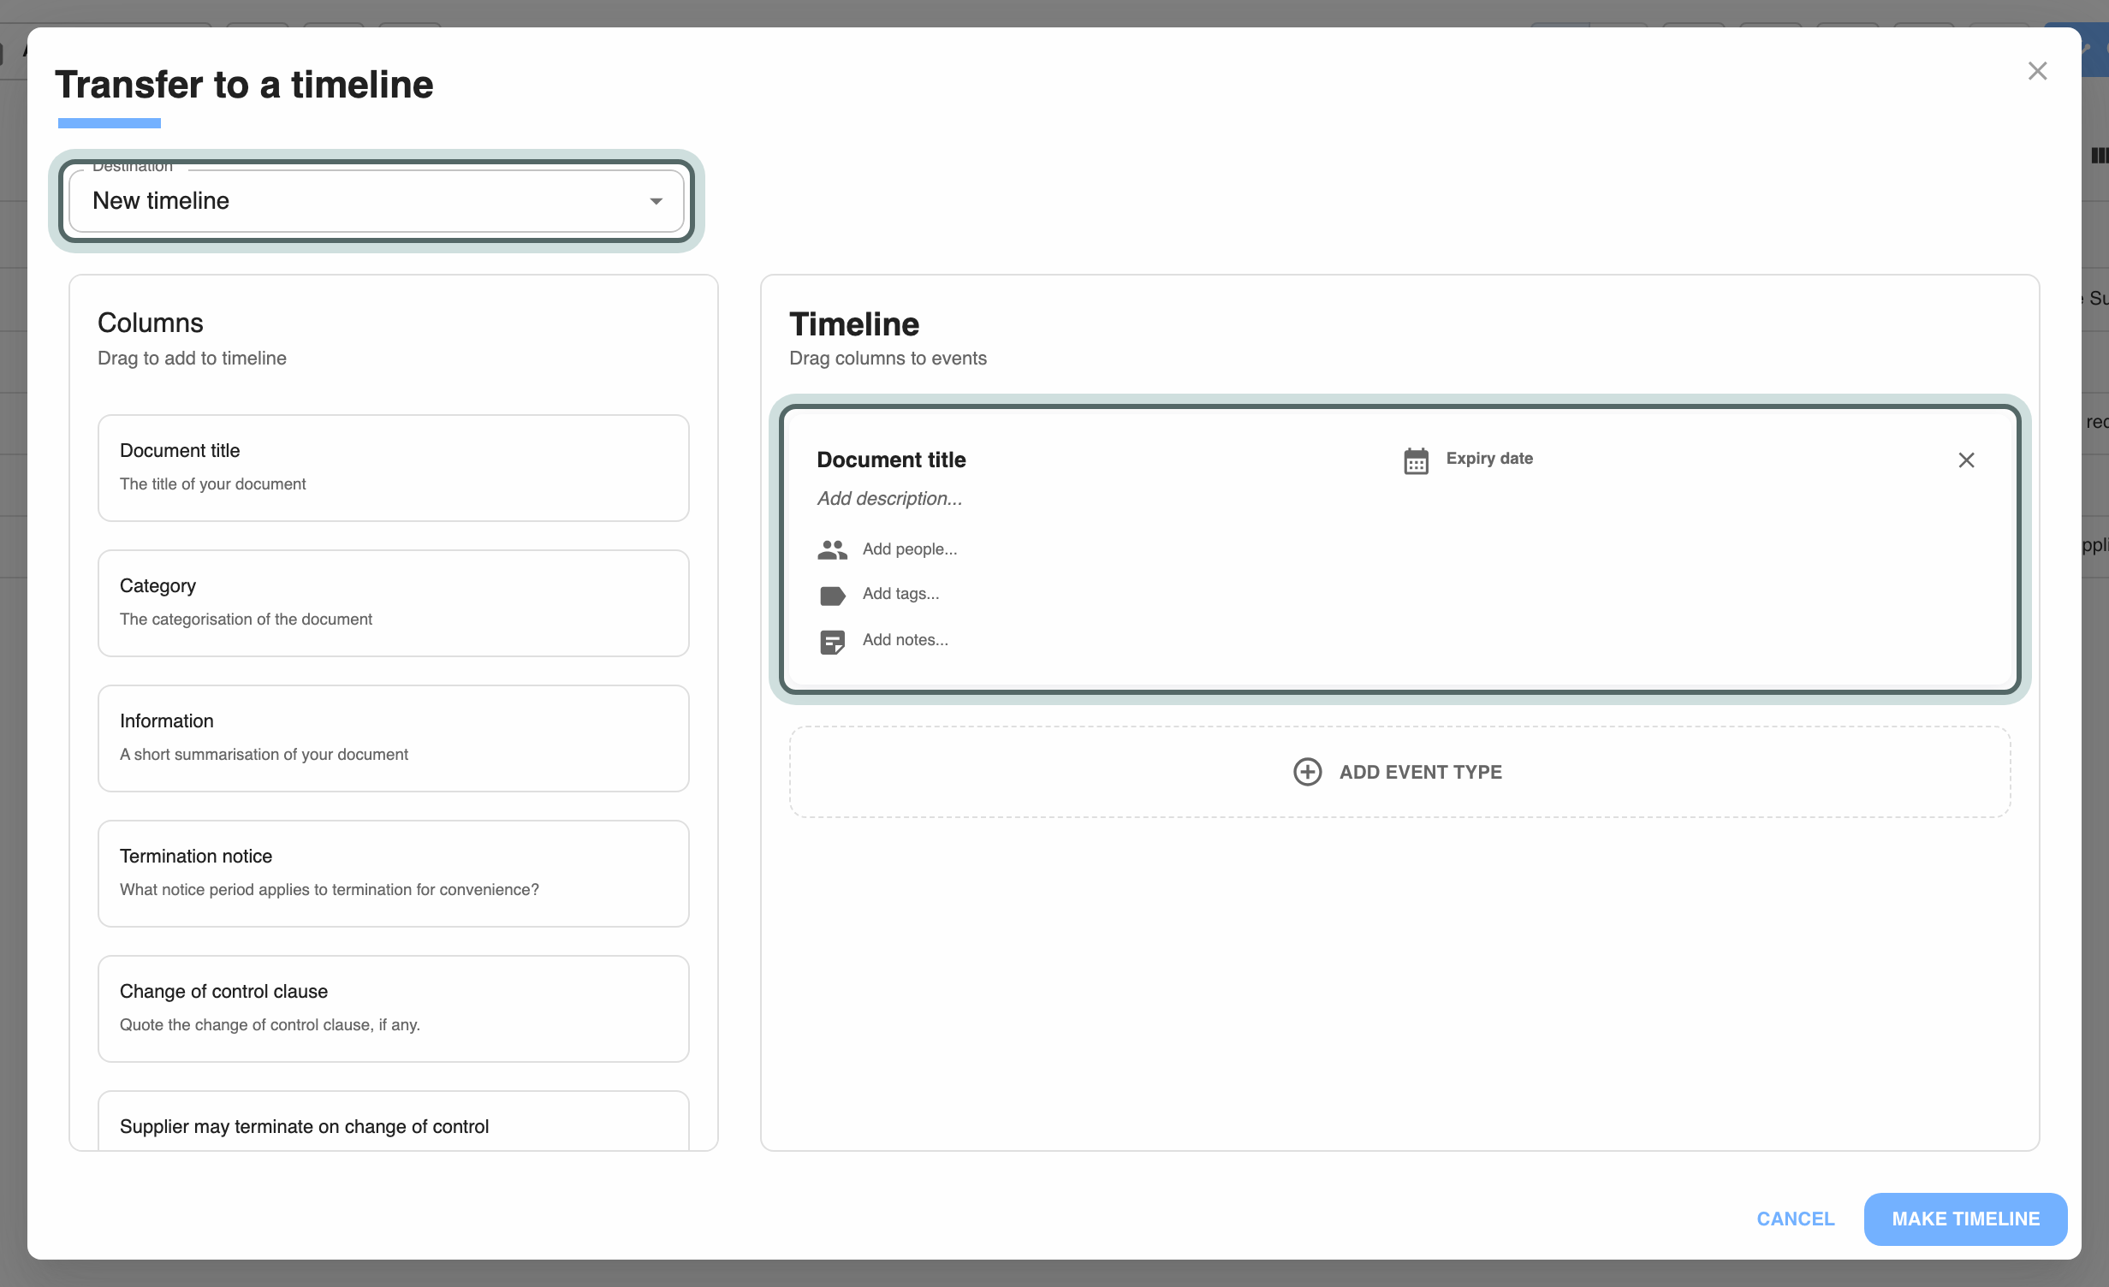Click the tag icon next to Add tags
The width and height of the screenshot is (2109, 1287).
tap(832, 596)
